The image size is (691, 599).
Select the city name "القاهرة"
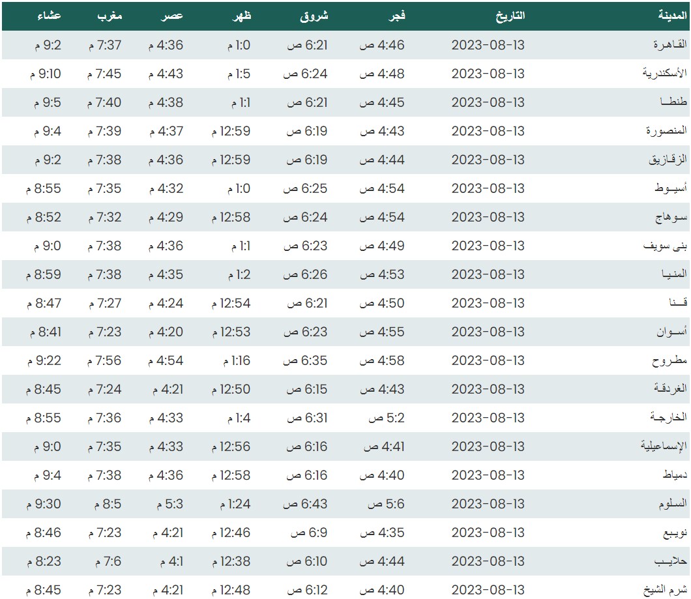click(669, 45)
